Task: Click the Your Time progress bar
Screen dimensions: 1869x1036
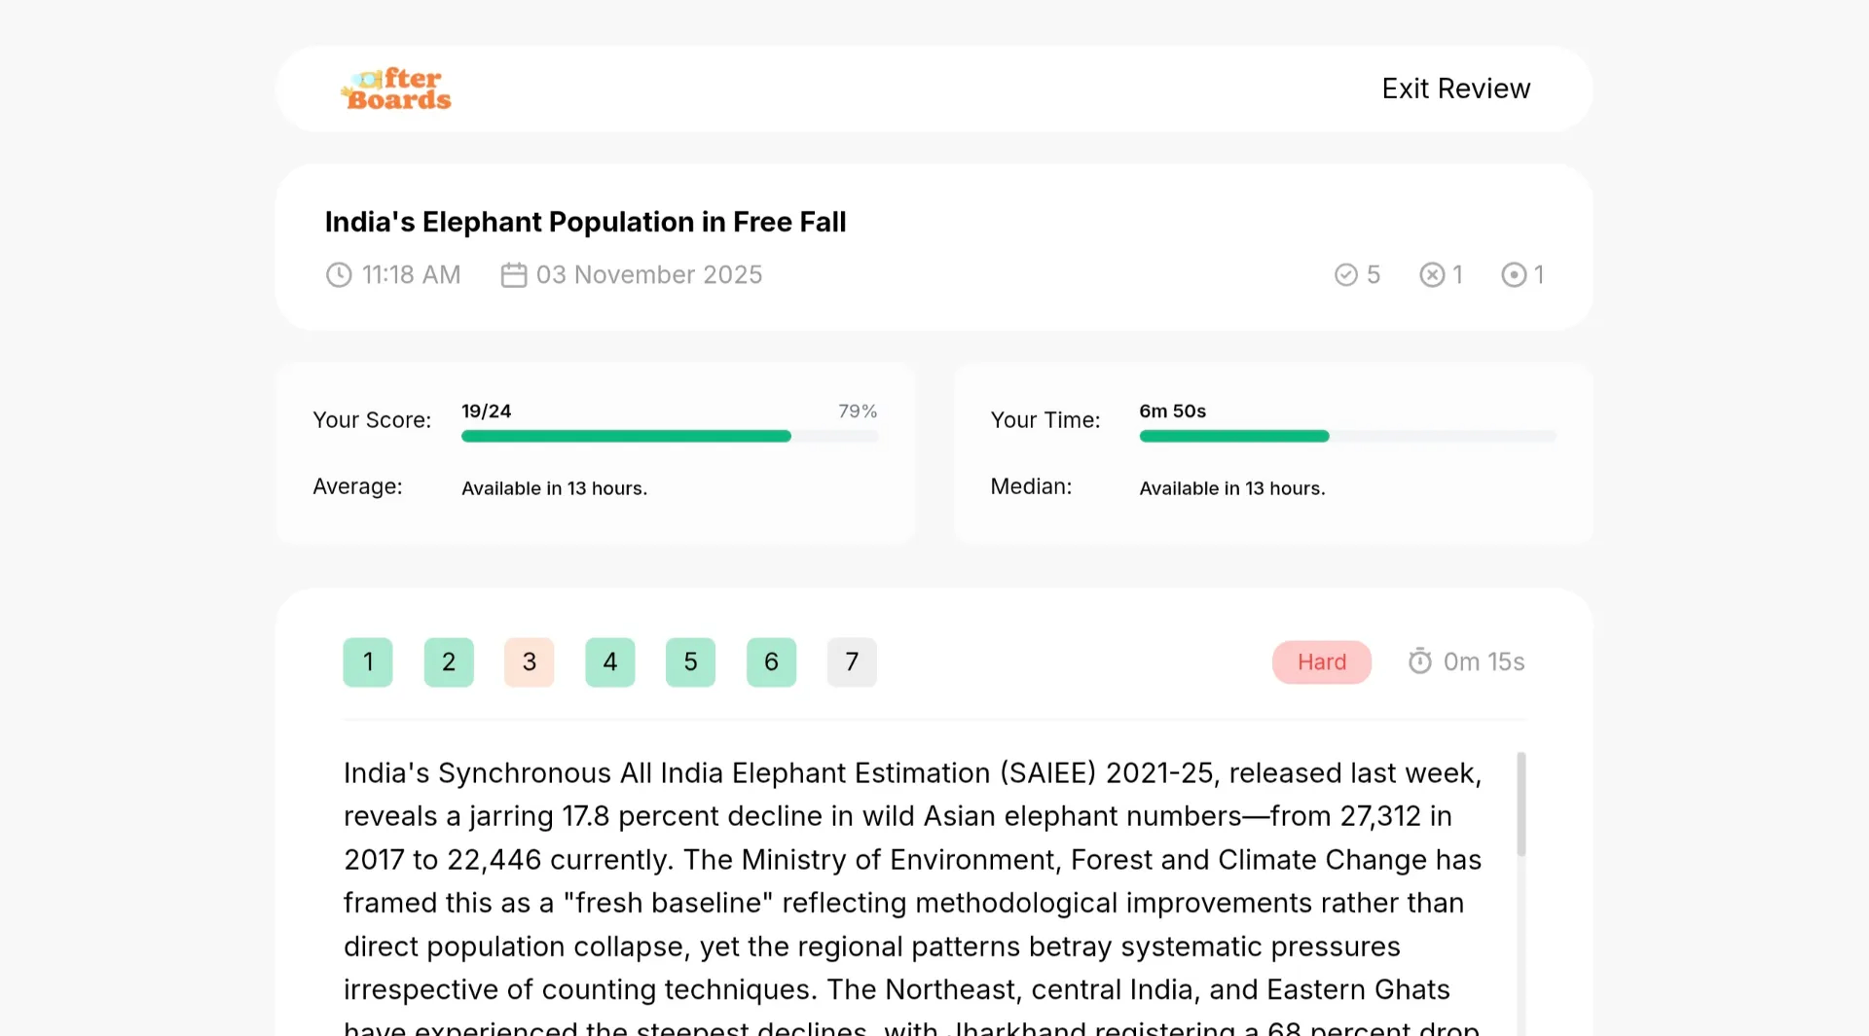Action: coord(1348,437)
